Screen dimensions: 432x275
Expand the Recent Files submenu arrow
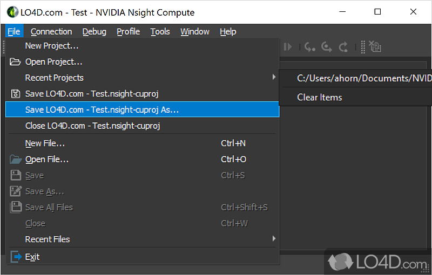(274, 239)
